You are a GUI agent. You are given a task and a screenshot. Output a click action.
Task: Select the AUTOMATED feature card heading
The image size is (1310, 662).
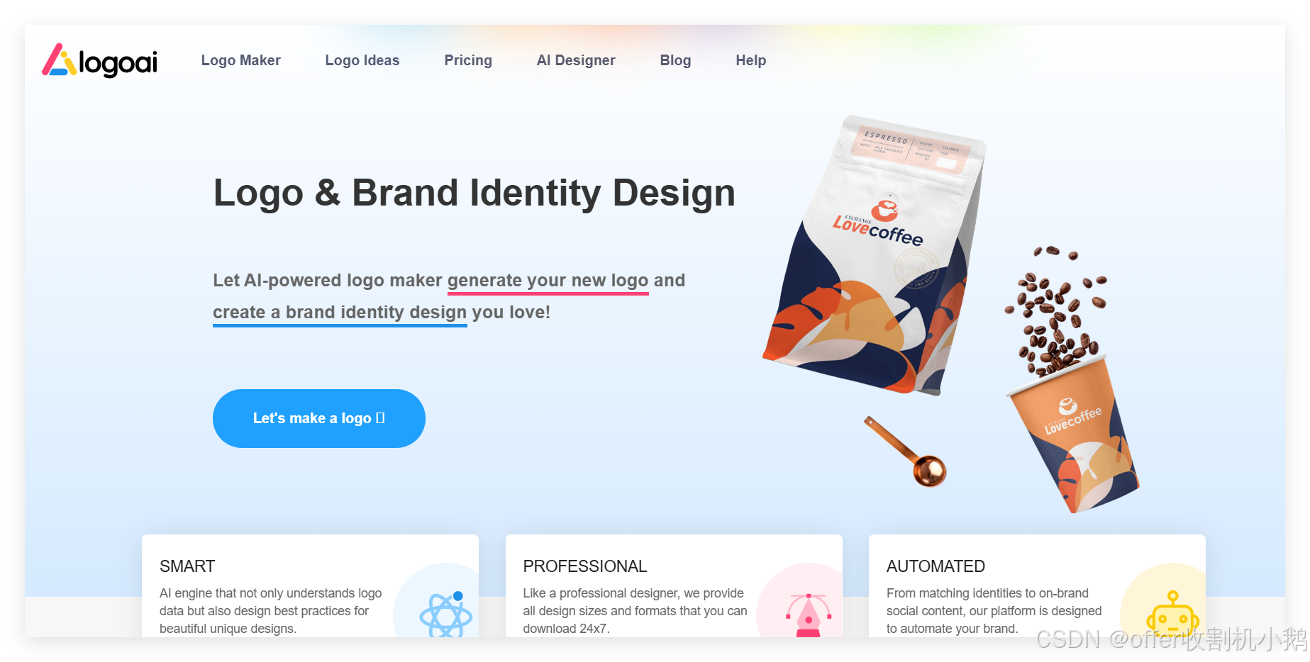click(x=936, y=566)
